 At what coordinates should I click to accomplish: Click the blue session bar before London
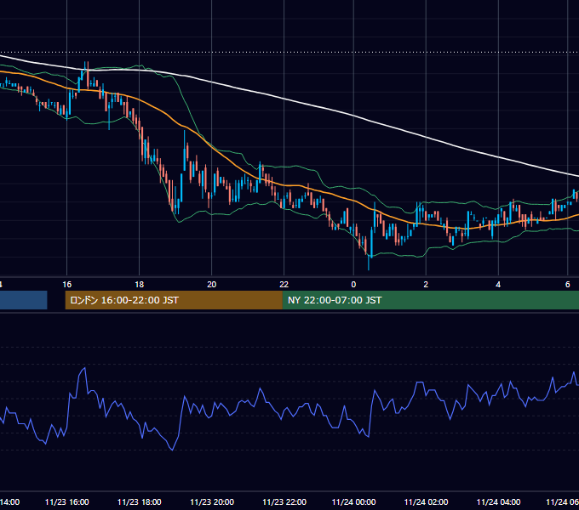coord(23,300)
